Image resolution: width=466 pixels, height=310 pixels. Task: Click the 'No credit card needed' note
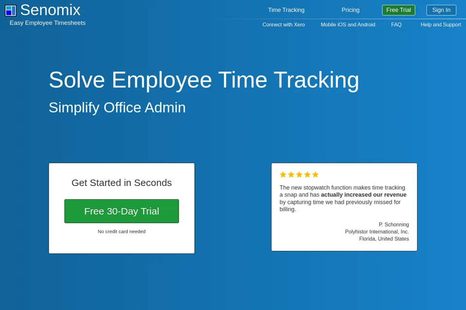click(x=121, y=232)
